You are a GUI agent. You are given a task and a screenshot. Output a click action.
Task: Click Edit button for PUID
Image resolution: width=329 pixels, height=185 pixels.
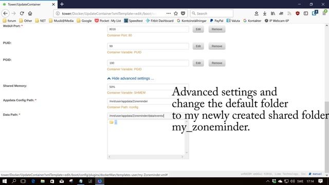(198, 46)
